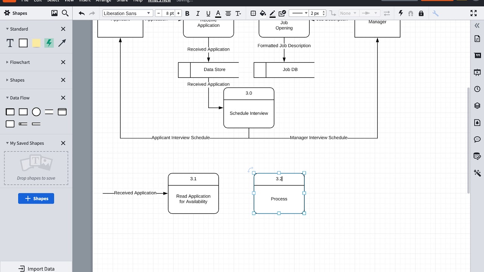The width and height of the screenshot is (484, 272).
Task: Open the text color picker
Action: (x=218, y=14)
